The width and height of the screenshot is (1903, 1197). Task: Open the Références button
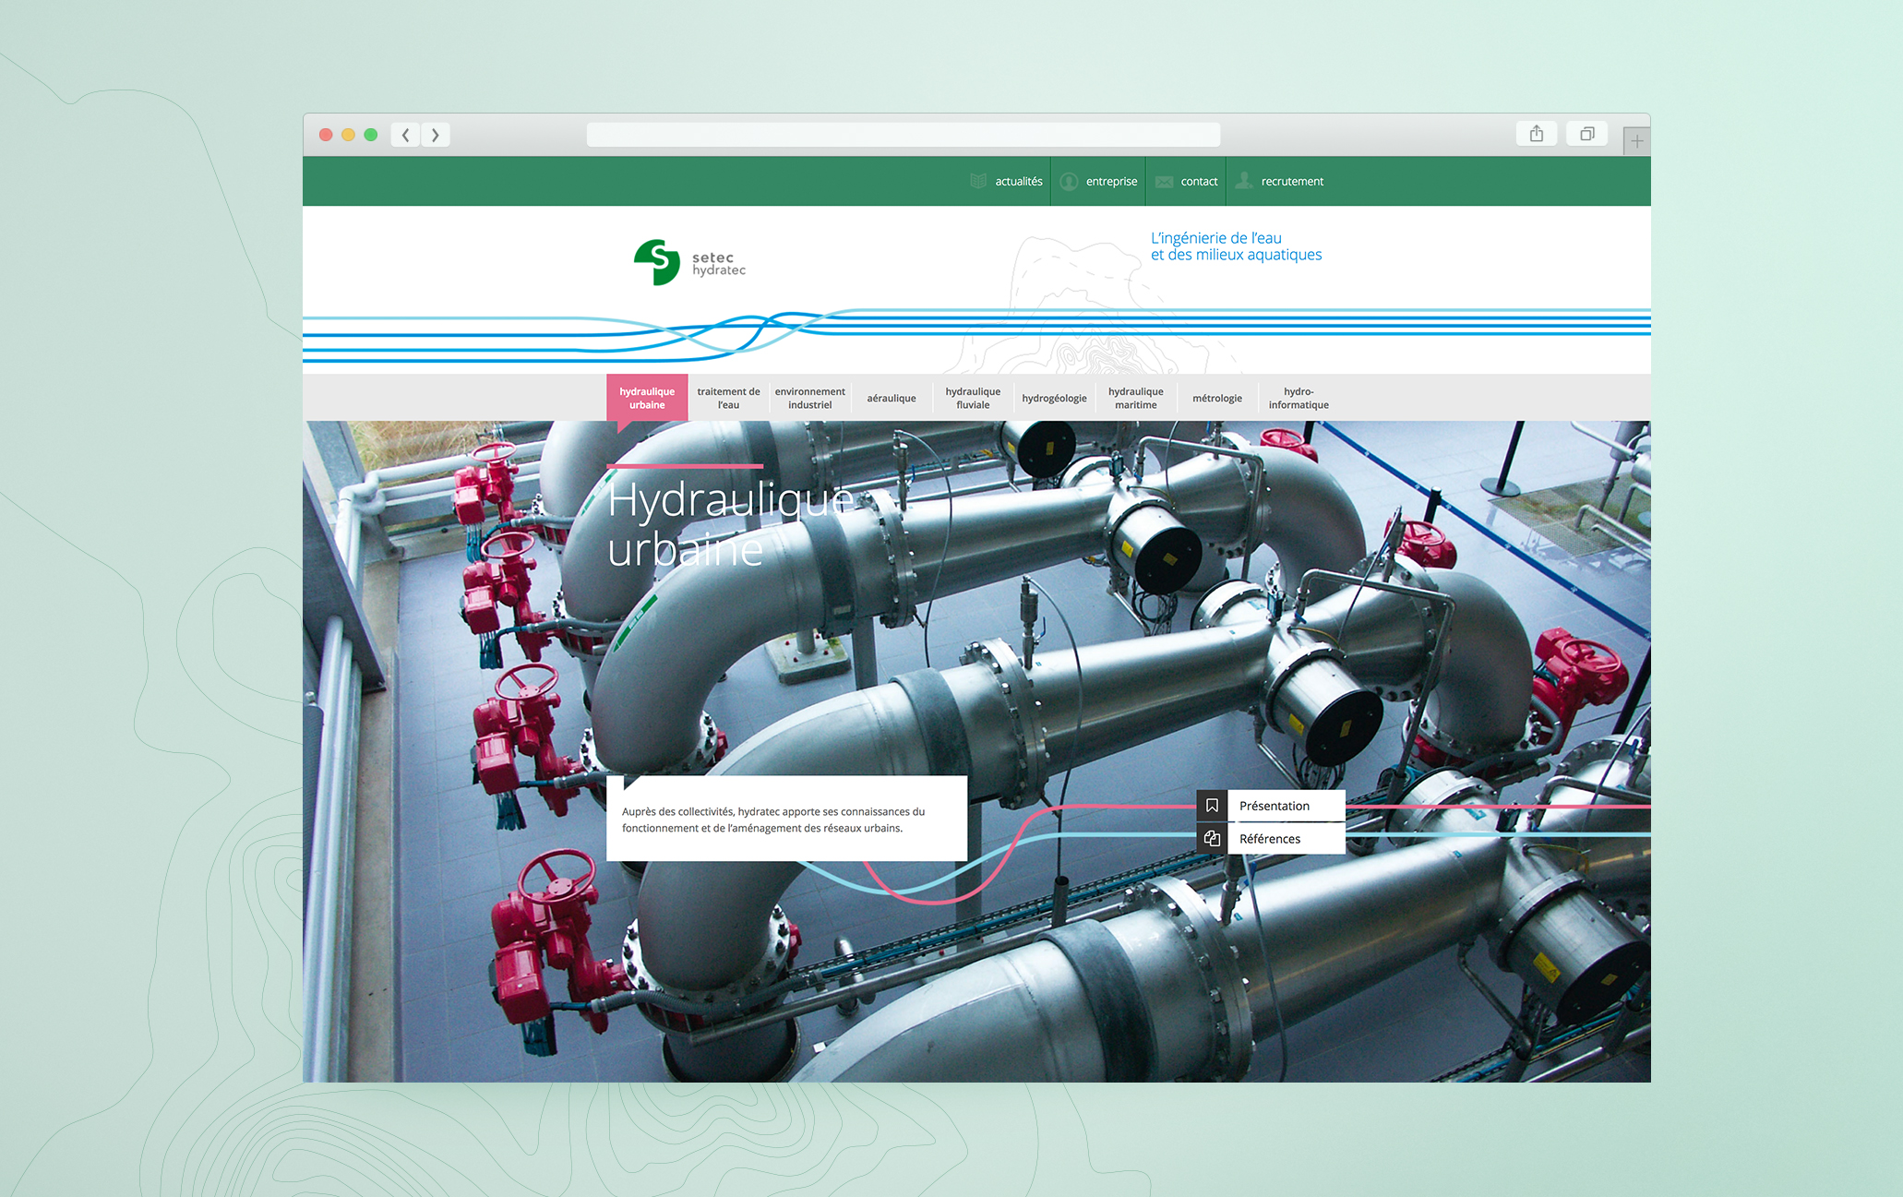[1287, 838]
